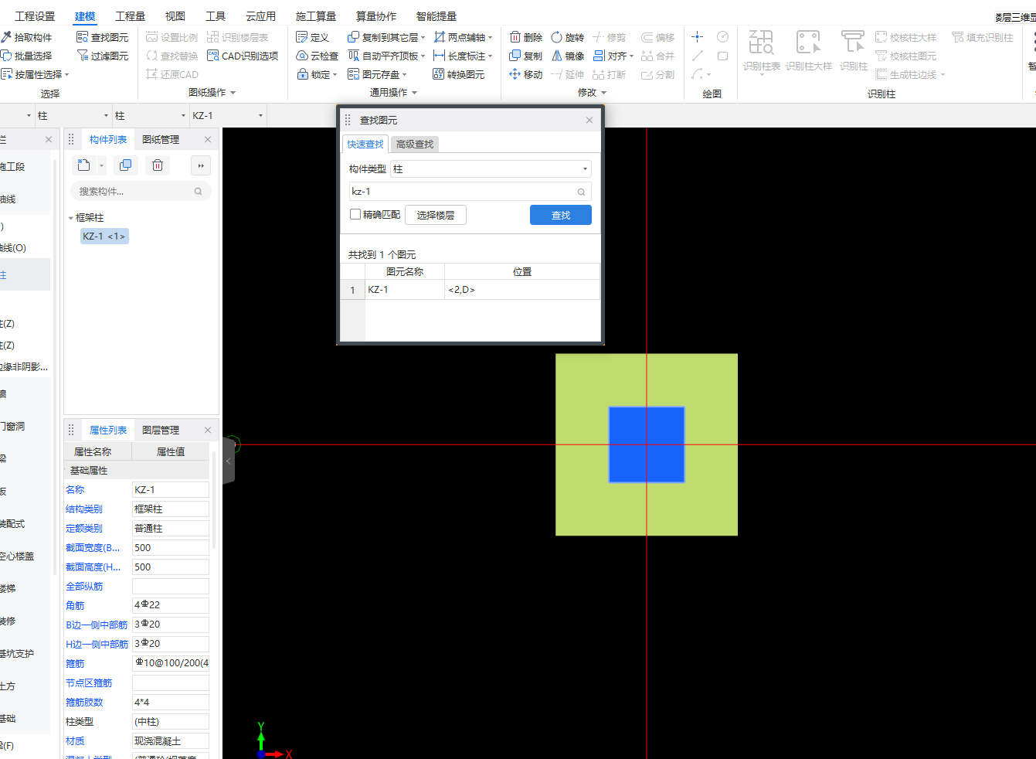Copy the selected component in component list
The height and width of the screenshot is (759, 1036).
tap(125, 165)
